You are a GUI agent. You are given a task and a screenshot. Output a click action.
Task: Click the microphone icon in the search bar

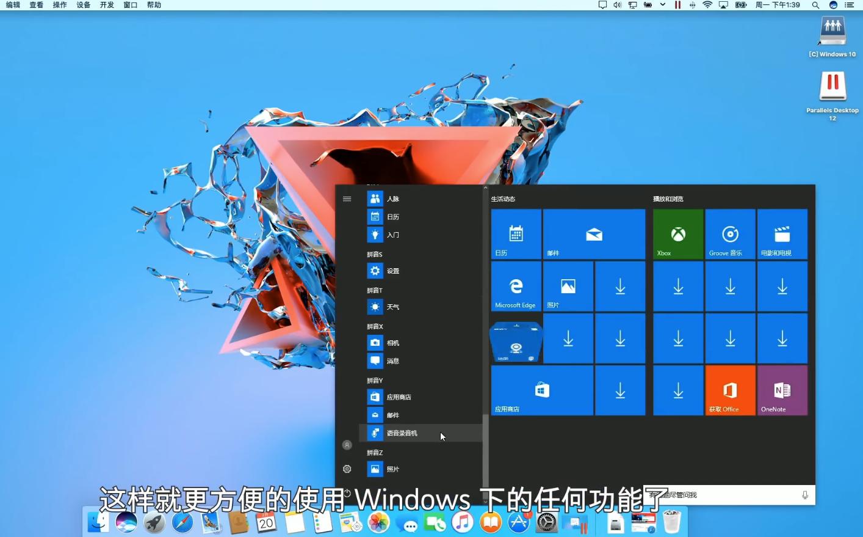tap(805, 495)
